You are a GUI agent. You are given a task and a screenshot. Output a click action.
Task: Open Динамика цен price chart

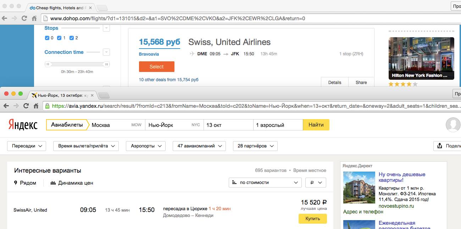click(x=72, y=183)
